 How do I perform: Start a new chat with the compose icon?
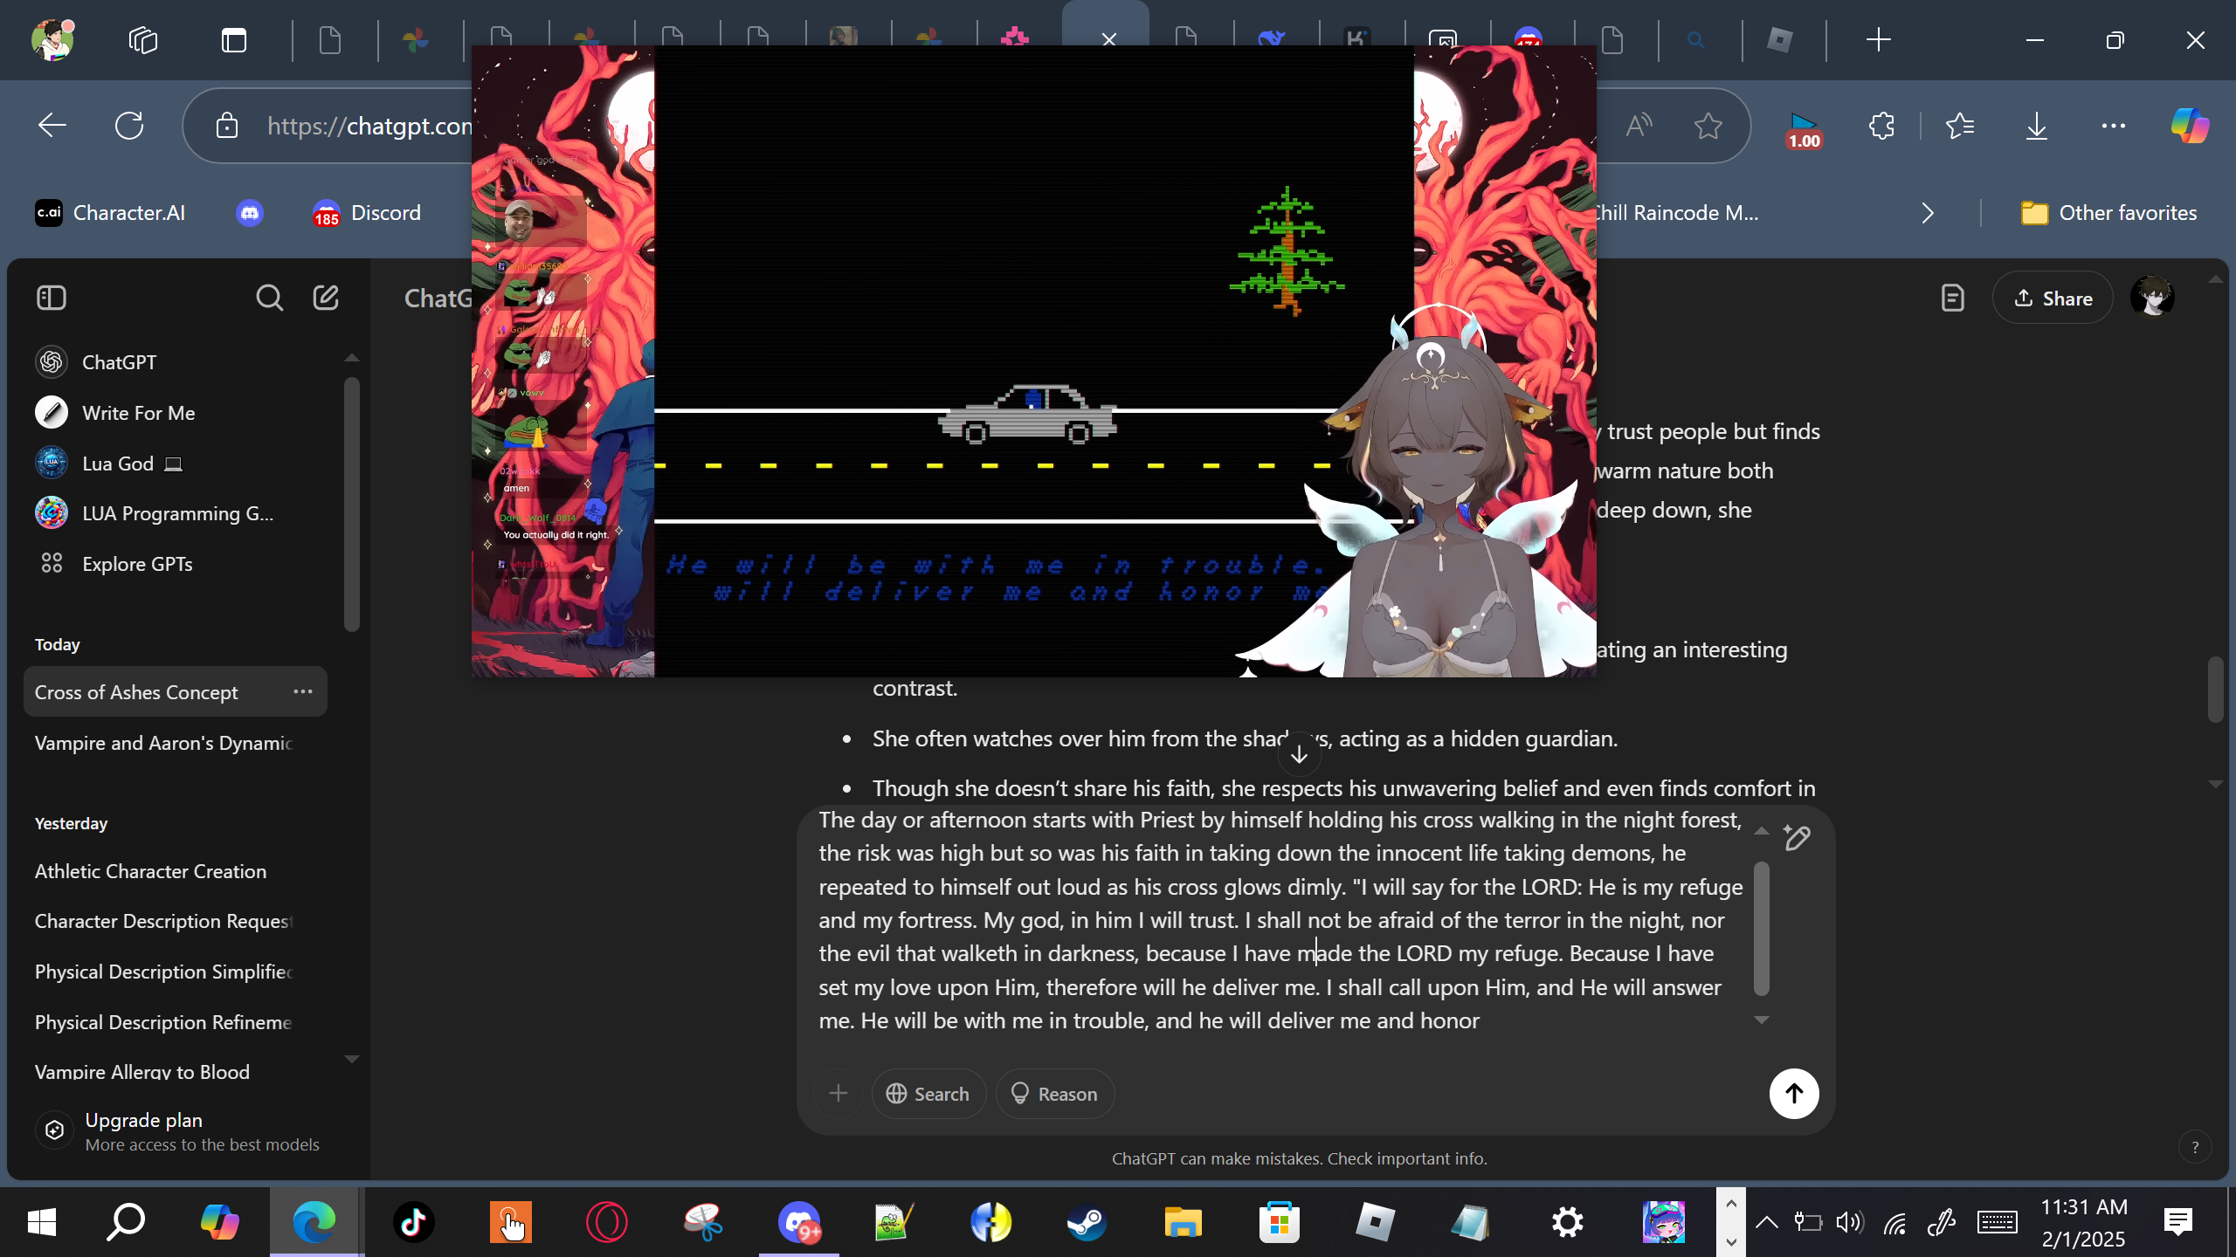(x=326, y=299)
